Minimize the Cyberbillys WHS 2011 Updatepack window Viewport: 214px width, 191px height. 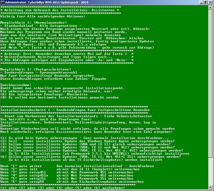(x=201, y=2)
